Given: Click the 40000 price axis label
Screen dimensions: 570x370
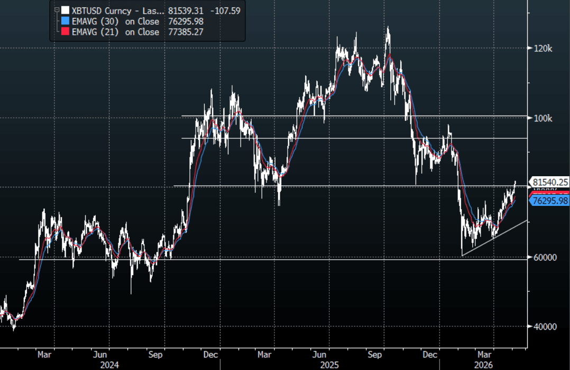Looking at the screenshot, I should click(x=545, y=327).
